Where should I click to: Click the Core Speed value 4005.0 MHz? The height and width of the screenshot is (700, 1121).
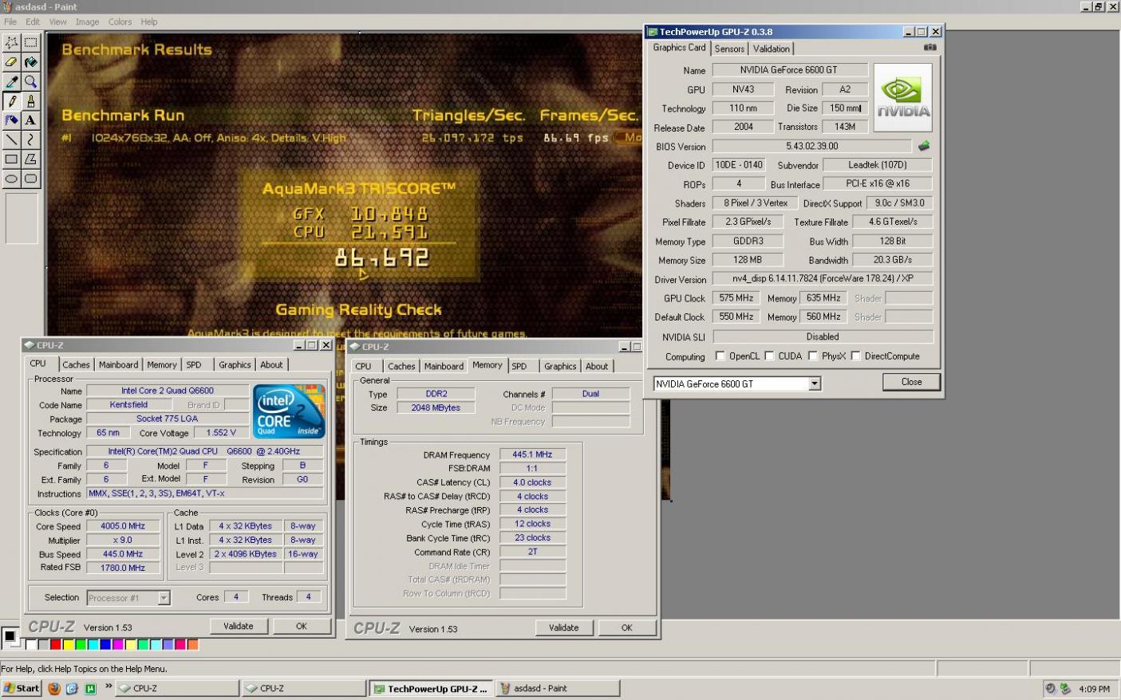(x=123, y=526)
